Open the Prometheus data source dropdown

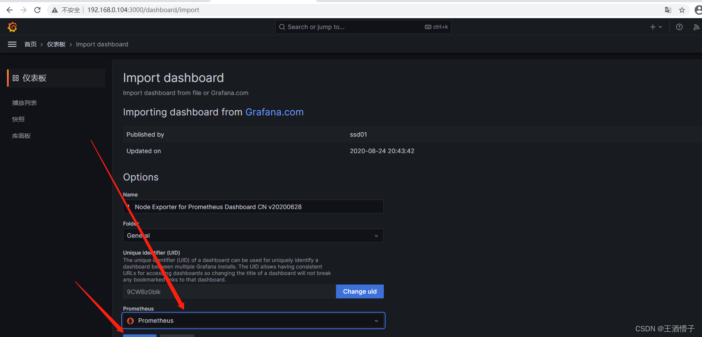(x=253, y=321)
